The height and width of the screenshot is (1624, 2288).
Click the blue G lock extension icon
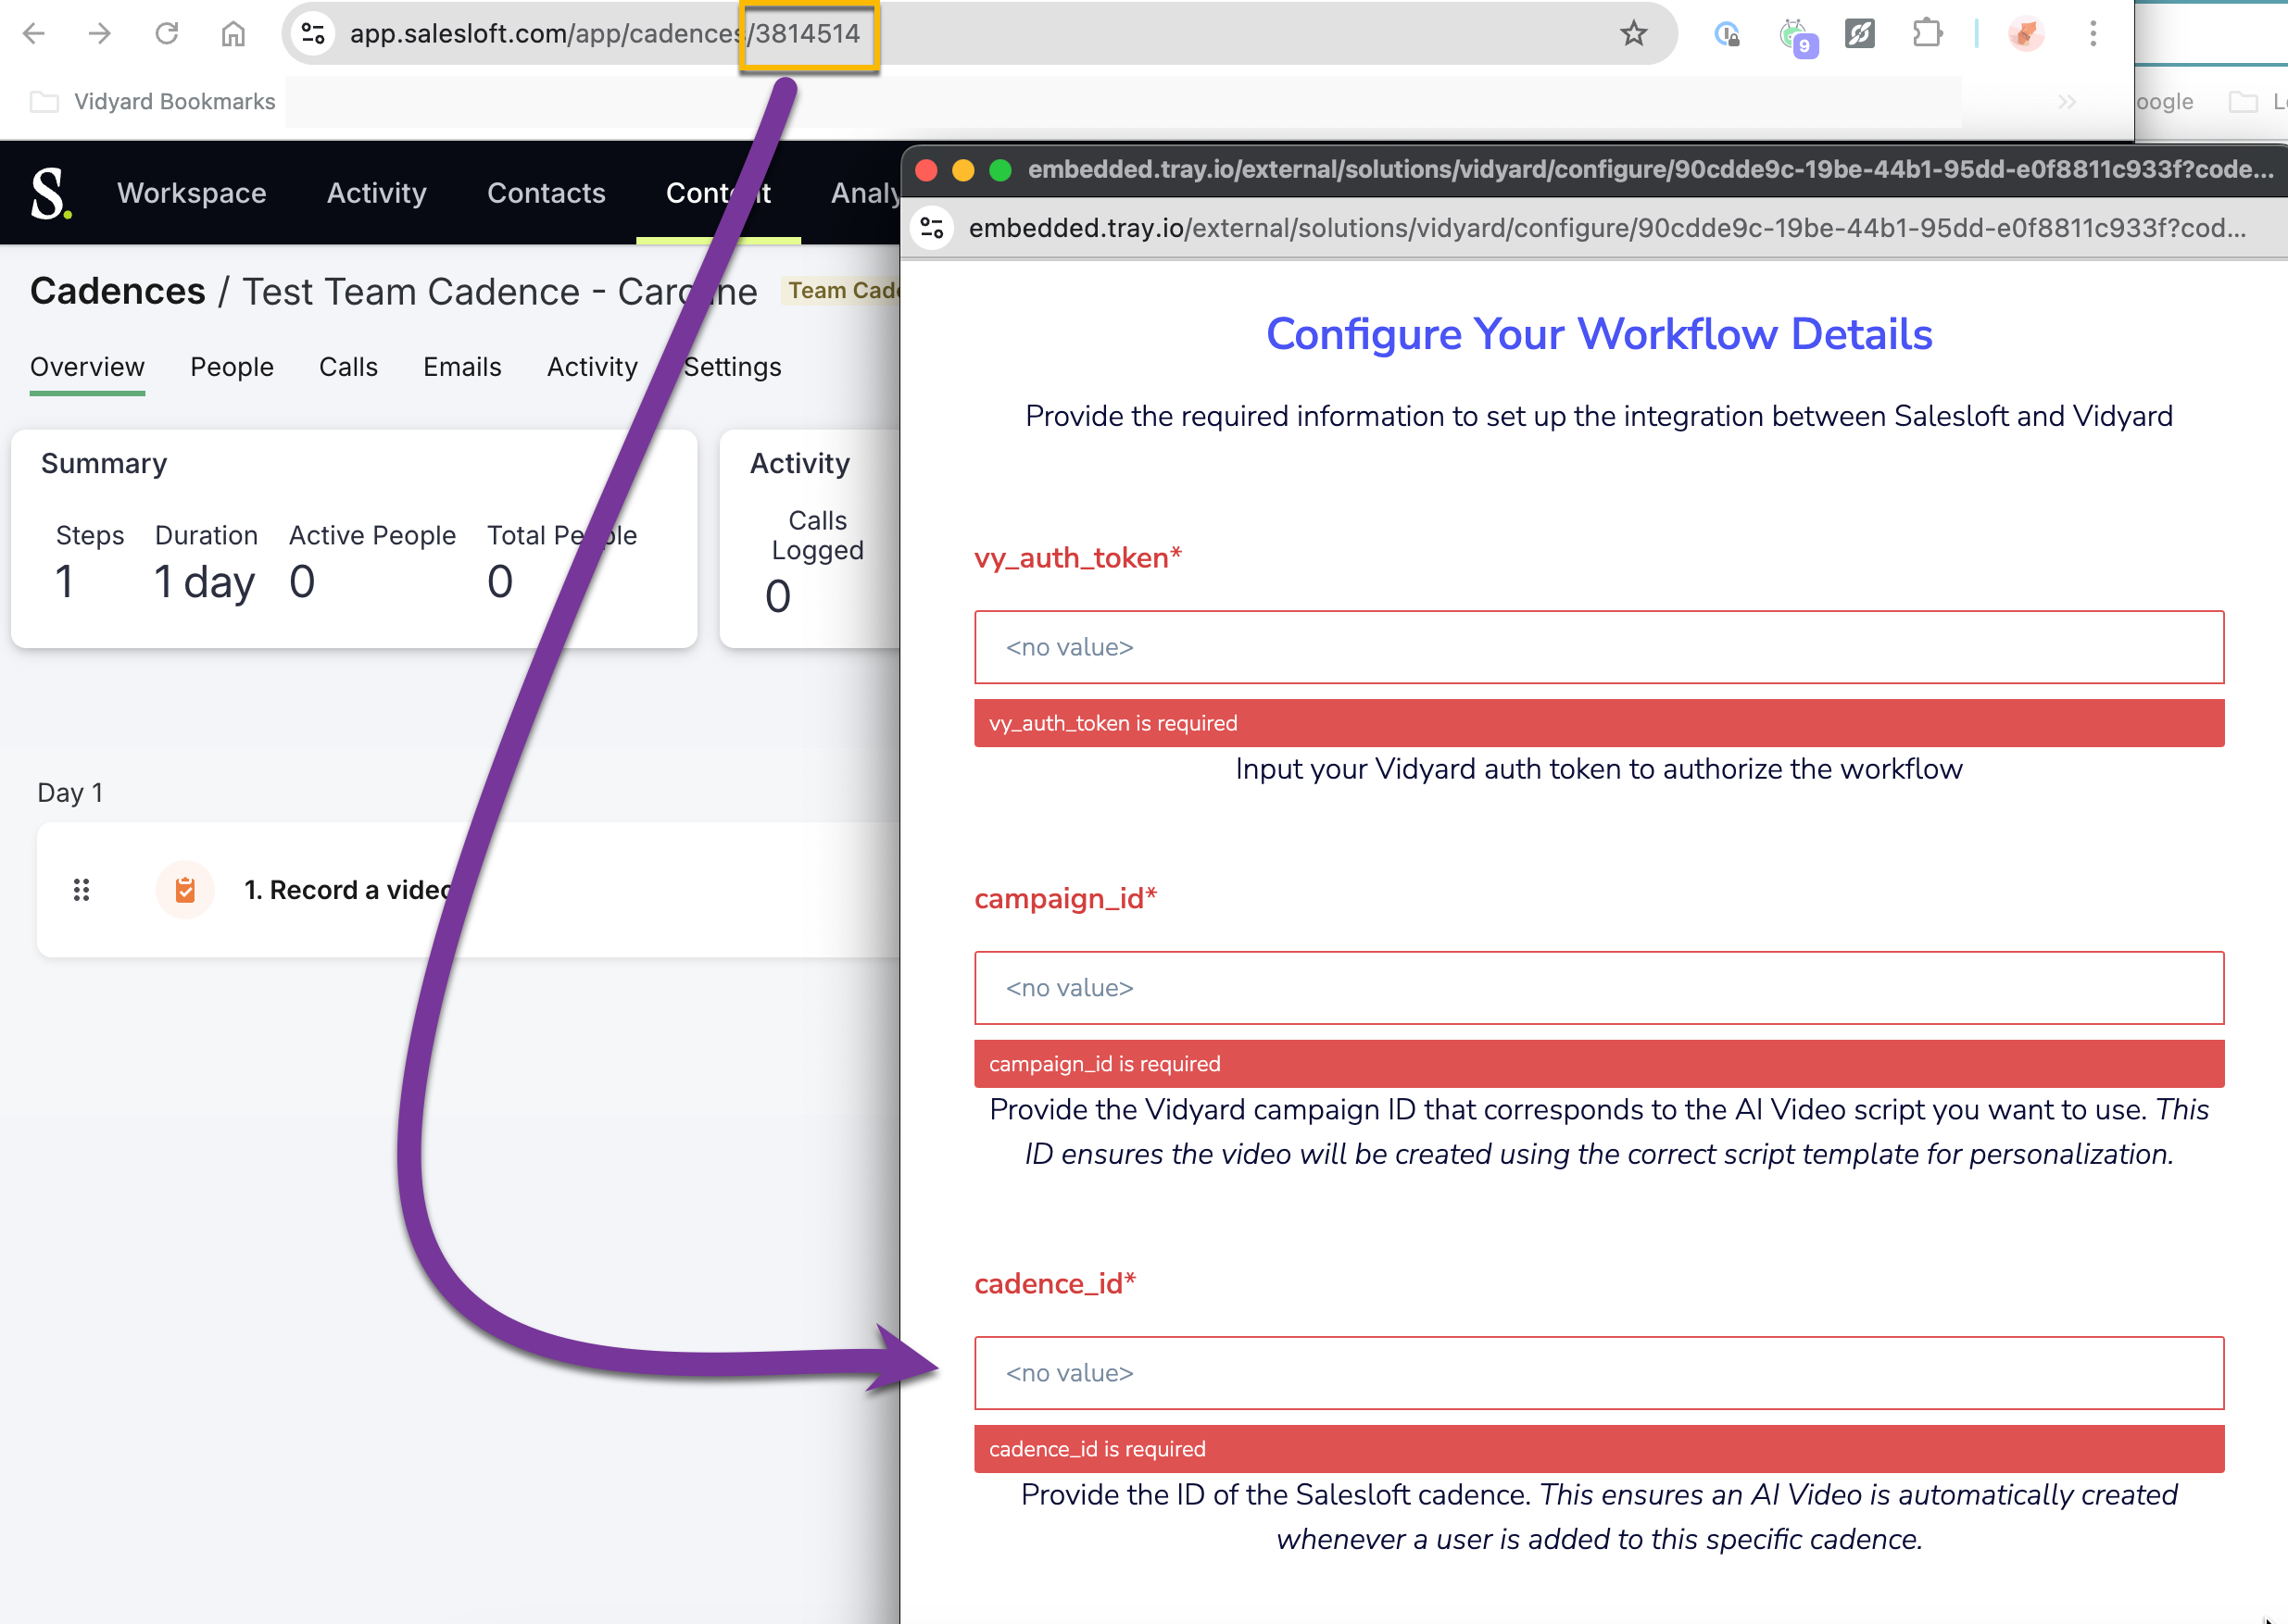coord(1728,35)
